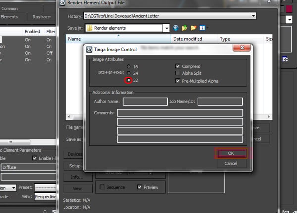Focus the third Comments line field
297x213 pixels.
click(x=180, y=131)
